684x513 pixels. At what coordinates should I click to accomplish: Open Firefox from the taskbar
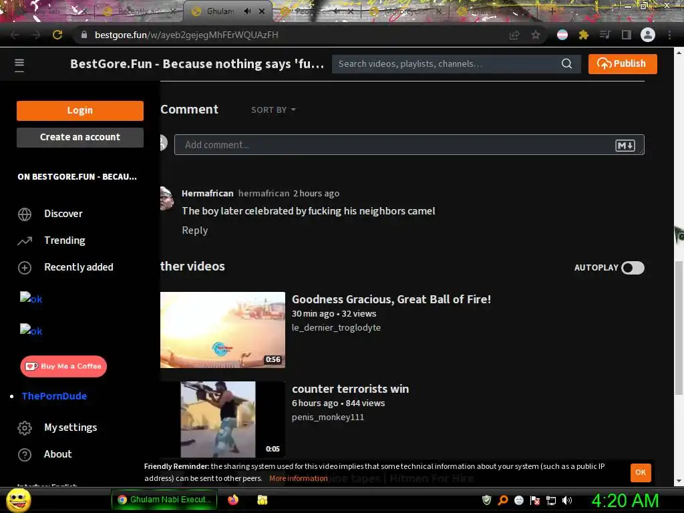point(233,500)
